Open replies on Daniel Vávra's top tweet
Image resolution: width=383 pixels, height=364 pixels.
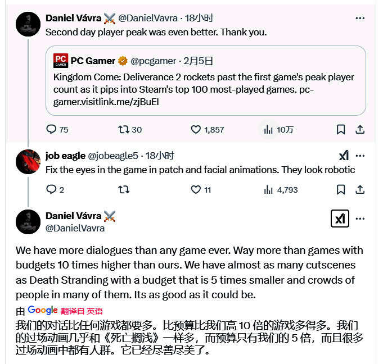point(57,130)
